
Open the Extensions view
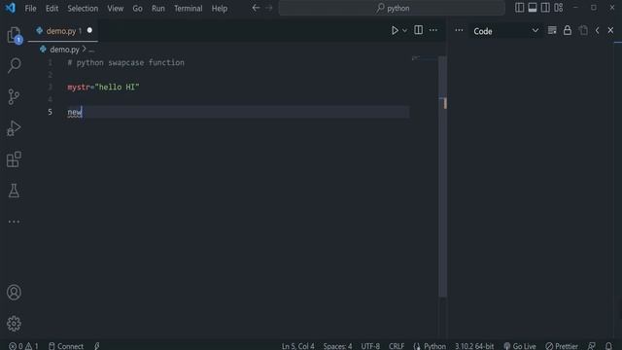pyautogui.click(x=14, y=159)
